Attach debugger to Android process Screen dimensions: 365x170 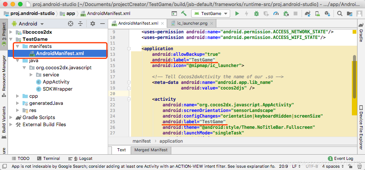coord(286,13)
